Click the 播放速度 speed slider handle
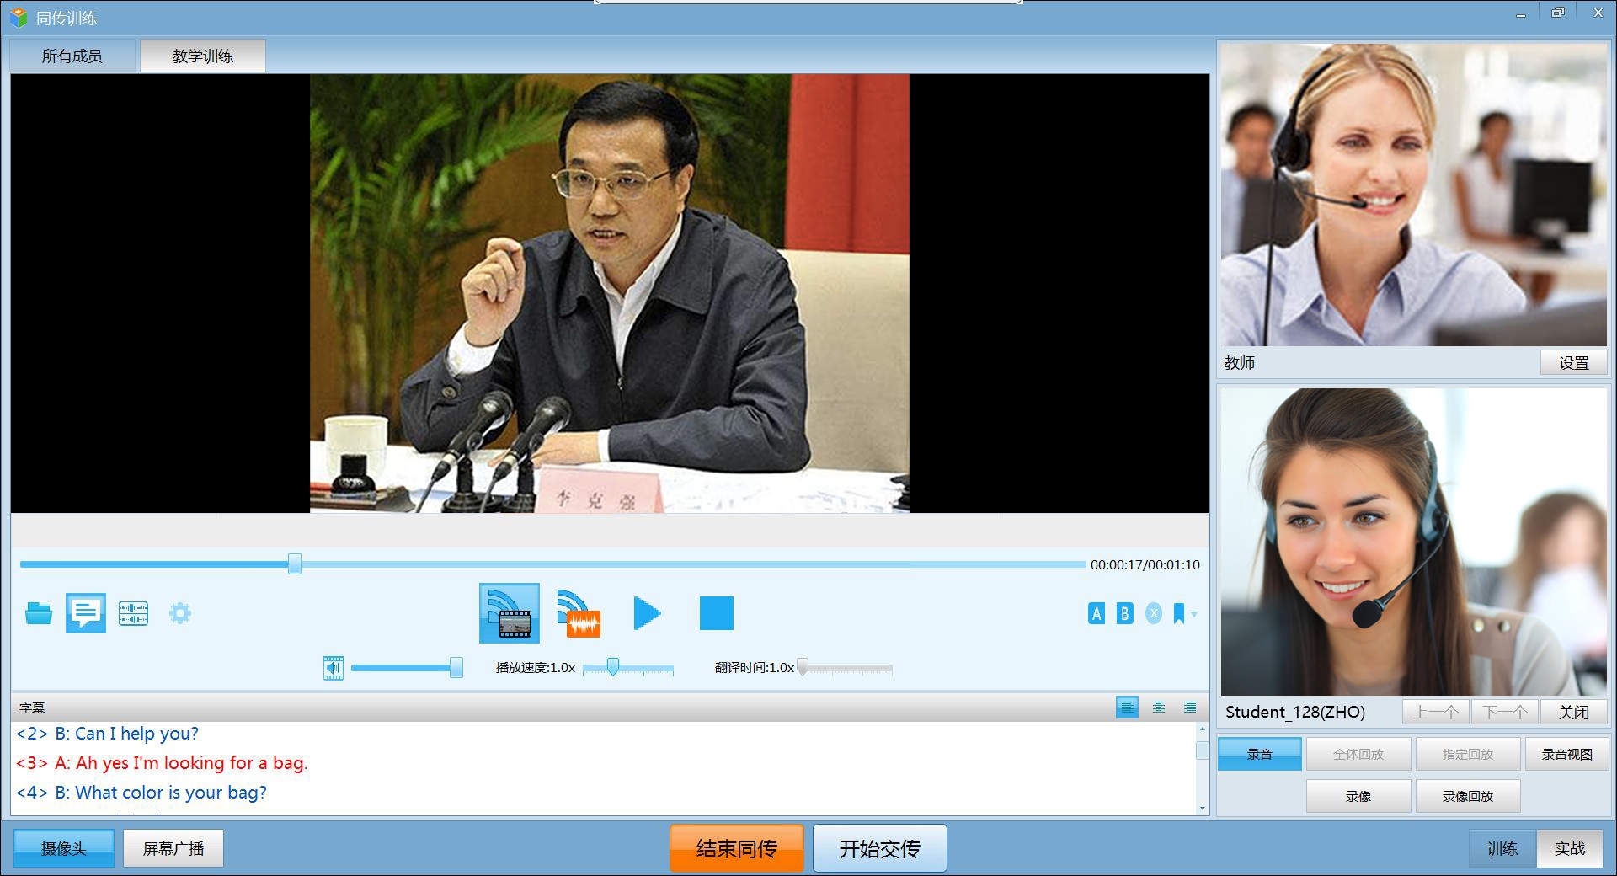 pos(613,667)
